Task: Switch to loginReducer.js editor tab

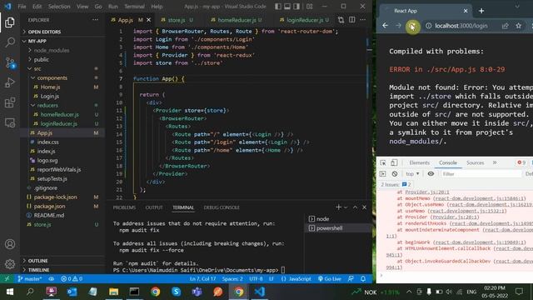Action: pos(305,20)
